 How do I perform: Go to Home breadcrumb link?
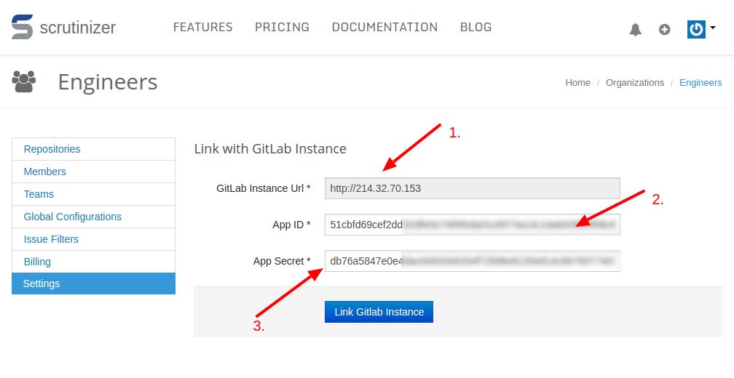click(x=577, y=83)
